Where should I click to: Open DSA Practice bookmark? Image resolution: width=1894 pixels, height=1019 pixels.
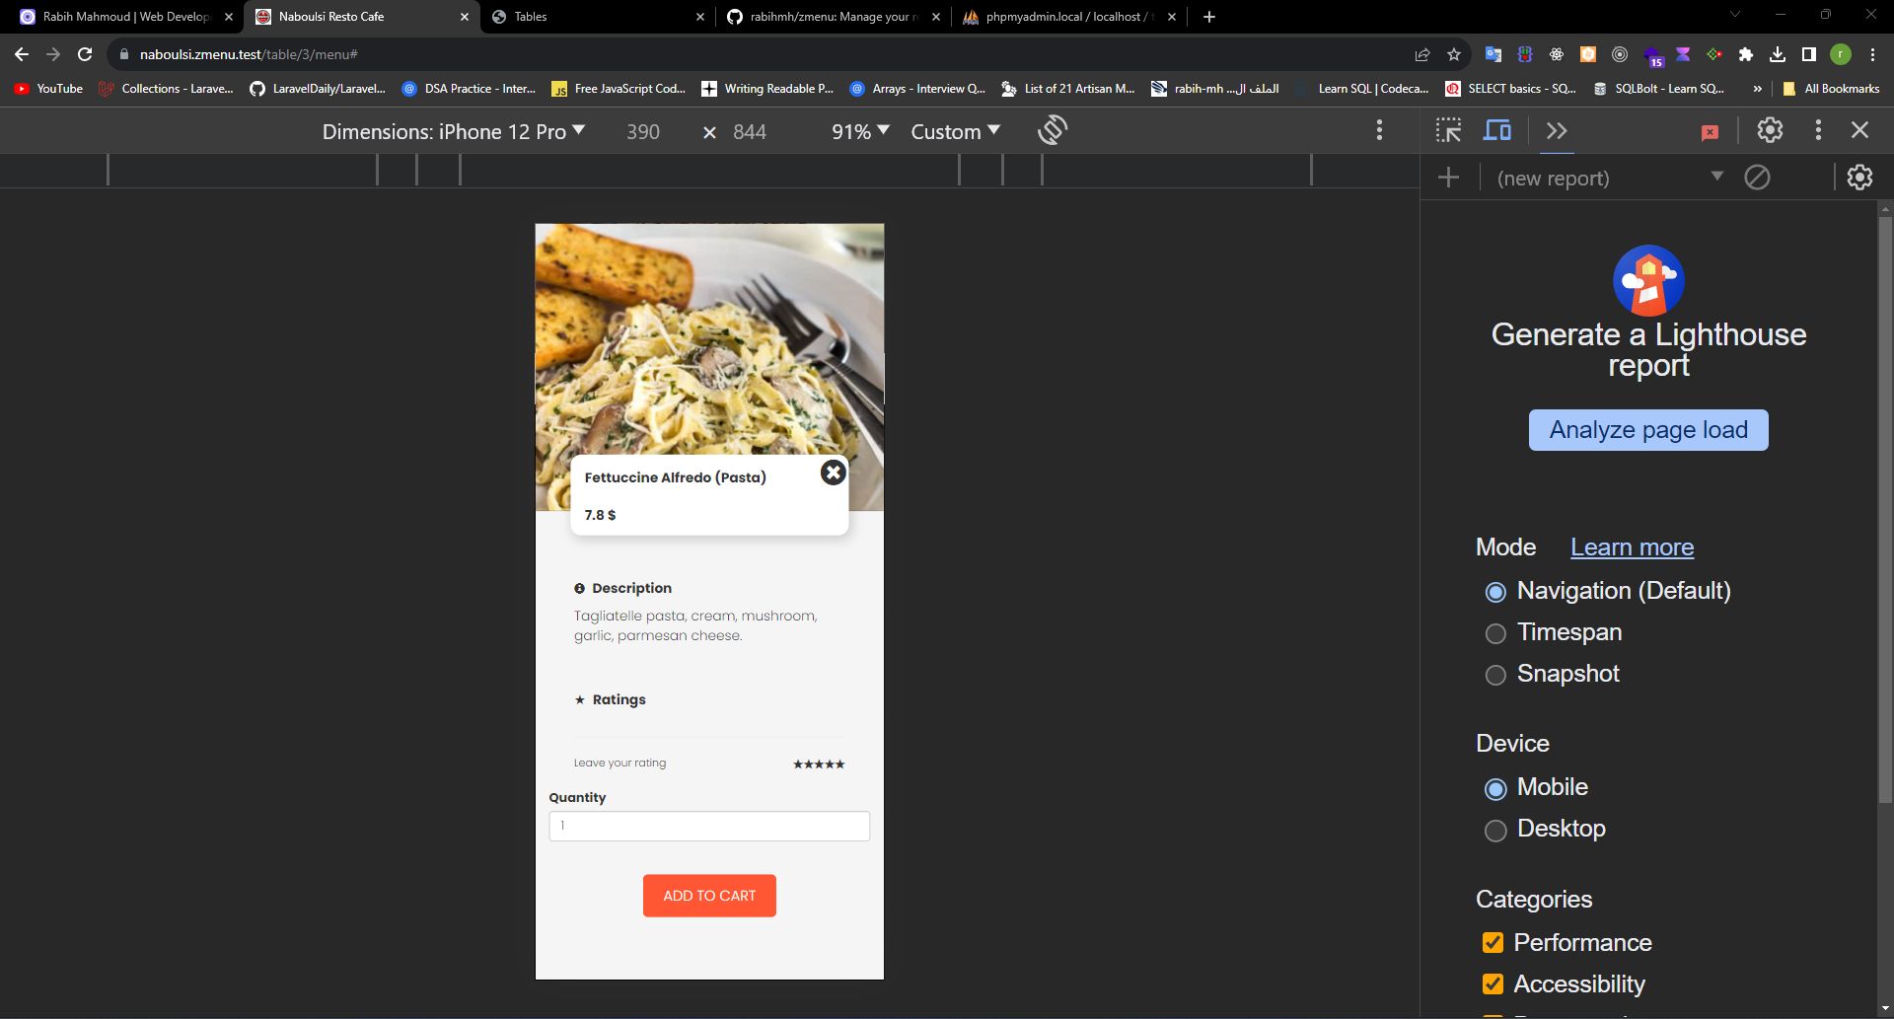[x=469, y=89]
